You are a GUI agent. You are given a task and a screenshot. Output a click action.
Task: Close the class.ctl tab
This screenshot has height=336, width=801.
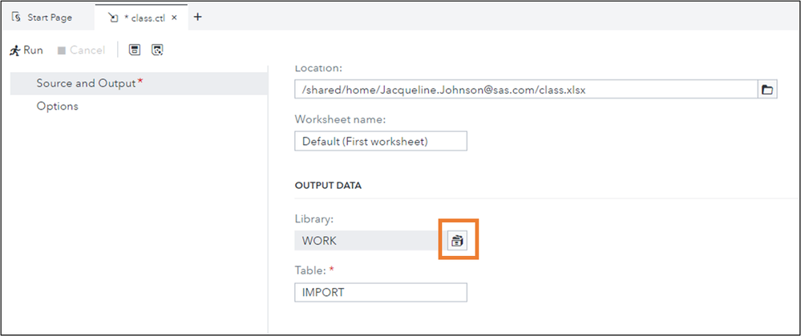click(x=174, y=17)
